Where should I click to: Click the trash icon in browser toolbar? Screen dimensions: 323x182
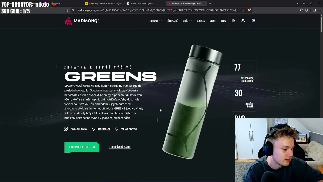(x=306, y=10)
